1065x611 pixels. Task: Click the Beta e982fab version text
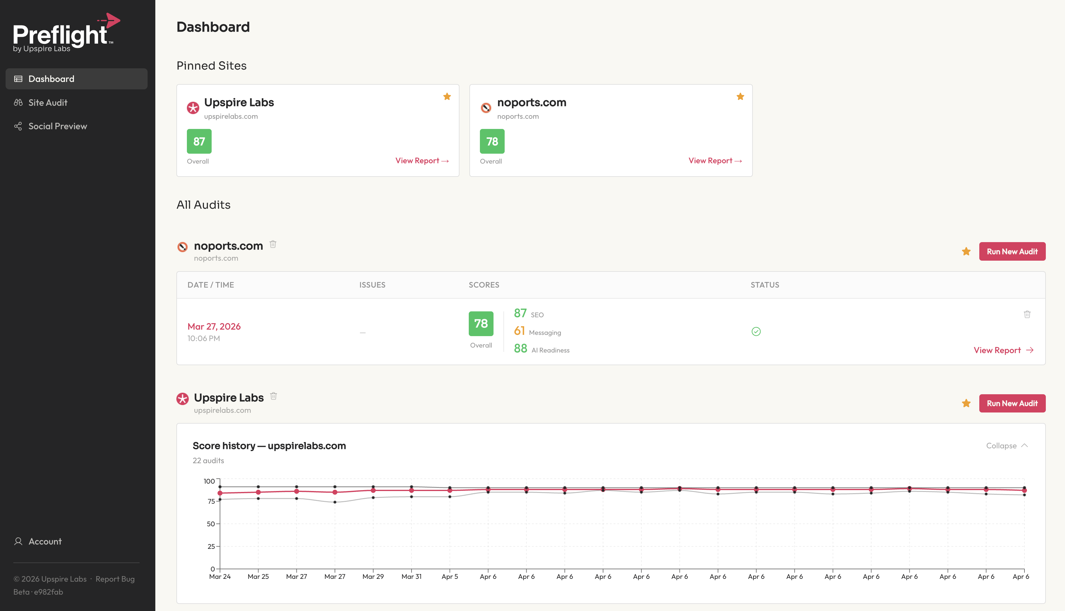click(38, 592)
